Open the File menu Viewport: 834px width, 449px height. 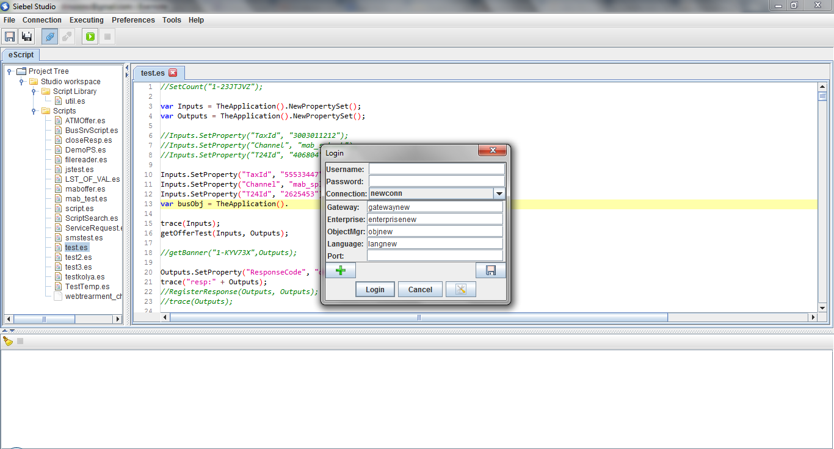click(9, 20)
